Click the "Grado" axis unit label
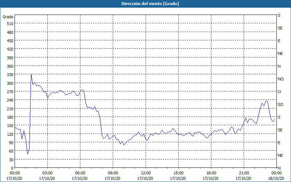The width and height of the screenshot is (291, 182). [8, 17]
